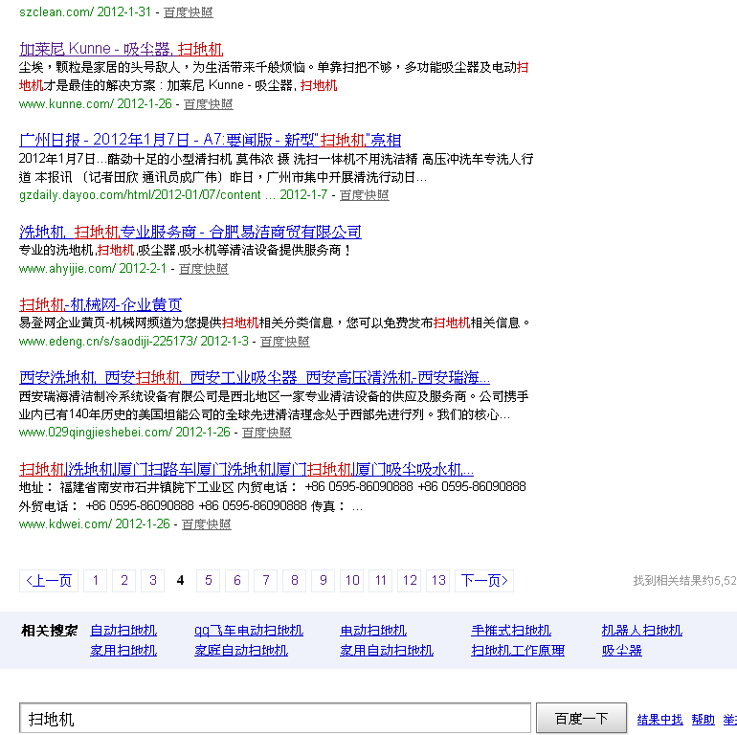Go to next page 下一页

(x=484, y=580)
